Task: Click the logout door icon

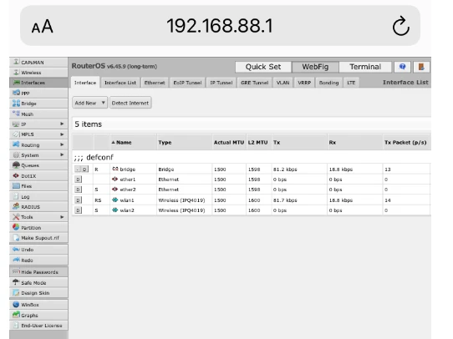Action: (421, 67)
